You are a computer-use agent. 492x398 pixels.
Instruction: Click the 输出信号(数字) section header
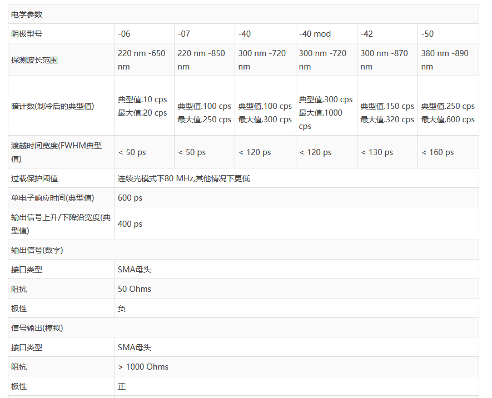coord(37,250)
